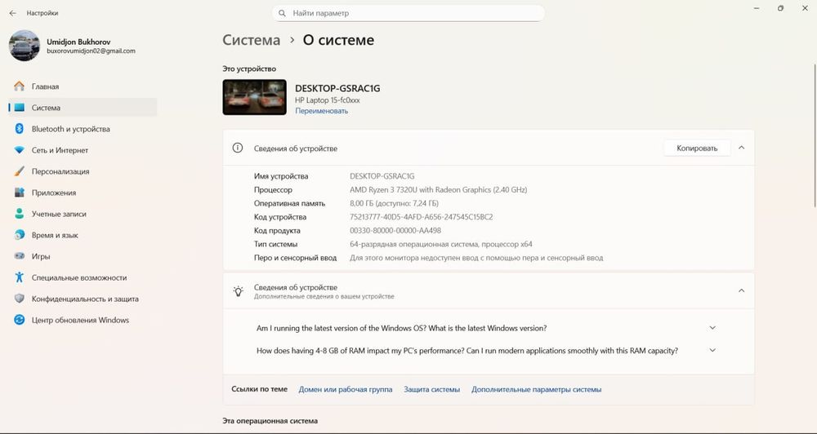Click the 64-разрядная операционная система text
Viewport: 817px width, 434px height.
point(441,244)
